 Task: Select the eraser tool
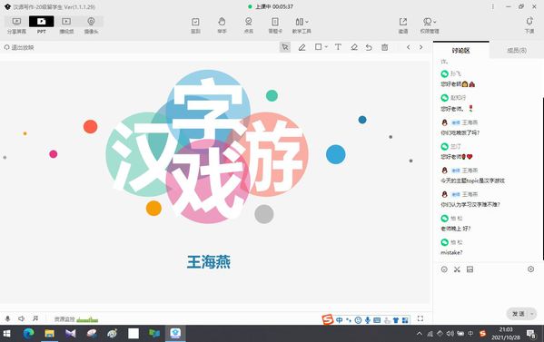click(x=354, y=47)
